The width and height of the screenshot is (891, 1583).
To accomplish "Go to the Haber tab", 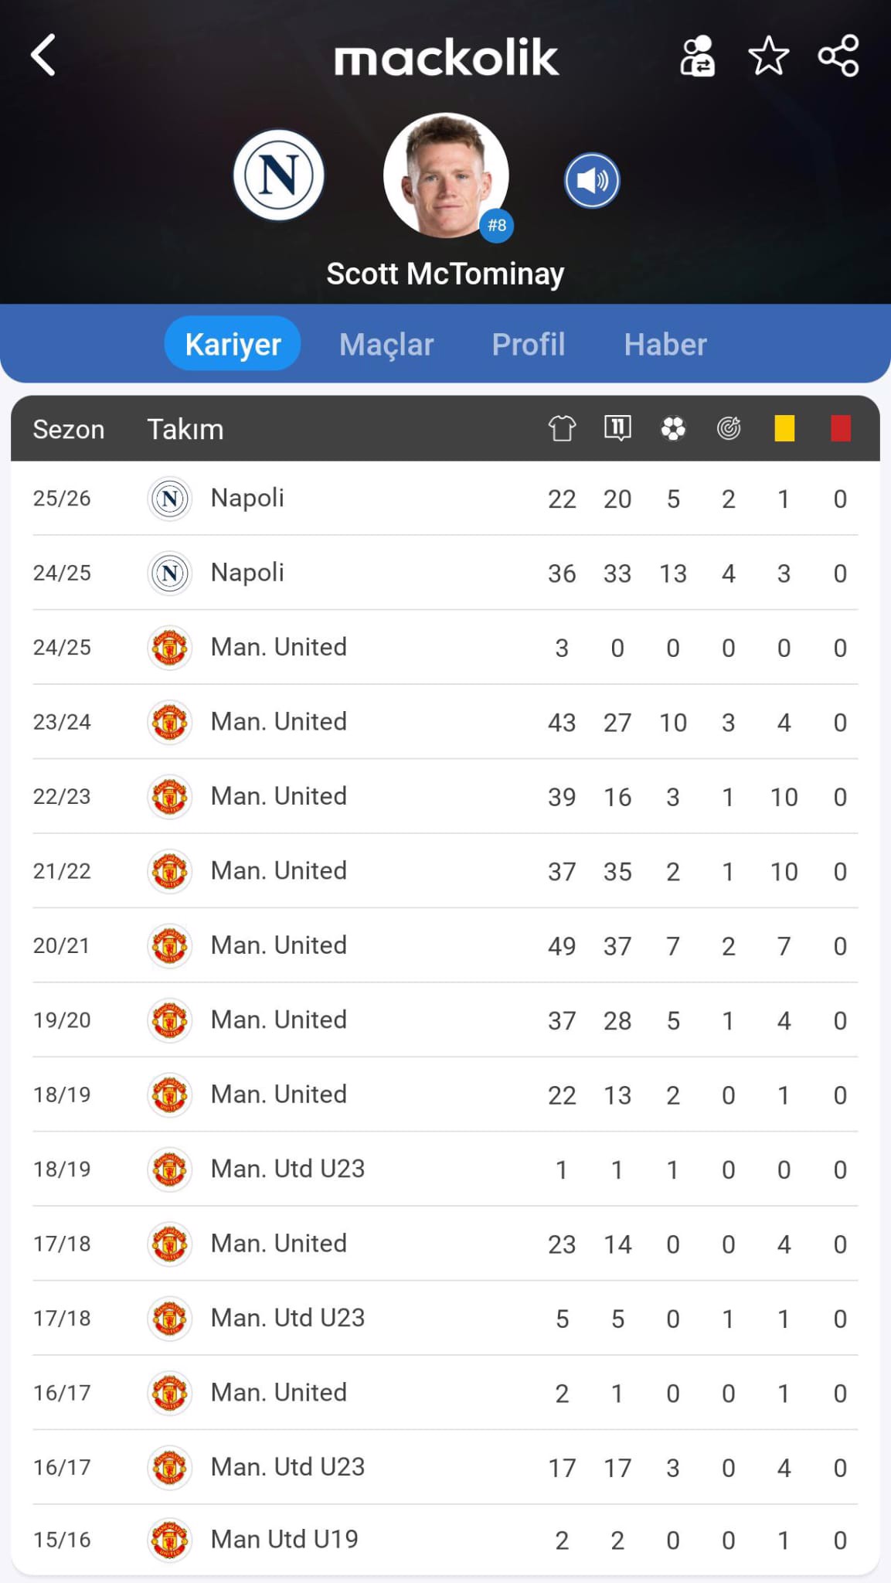I will 665,344.
